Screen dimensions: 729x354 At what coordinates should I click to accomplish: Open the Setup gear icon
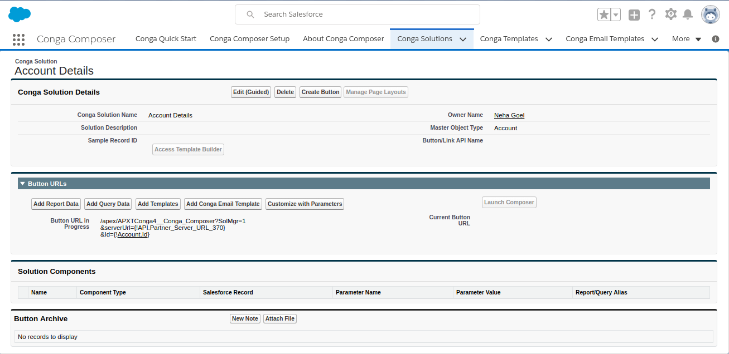pos(671,14)
